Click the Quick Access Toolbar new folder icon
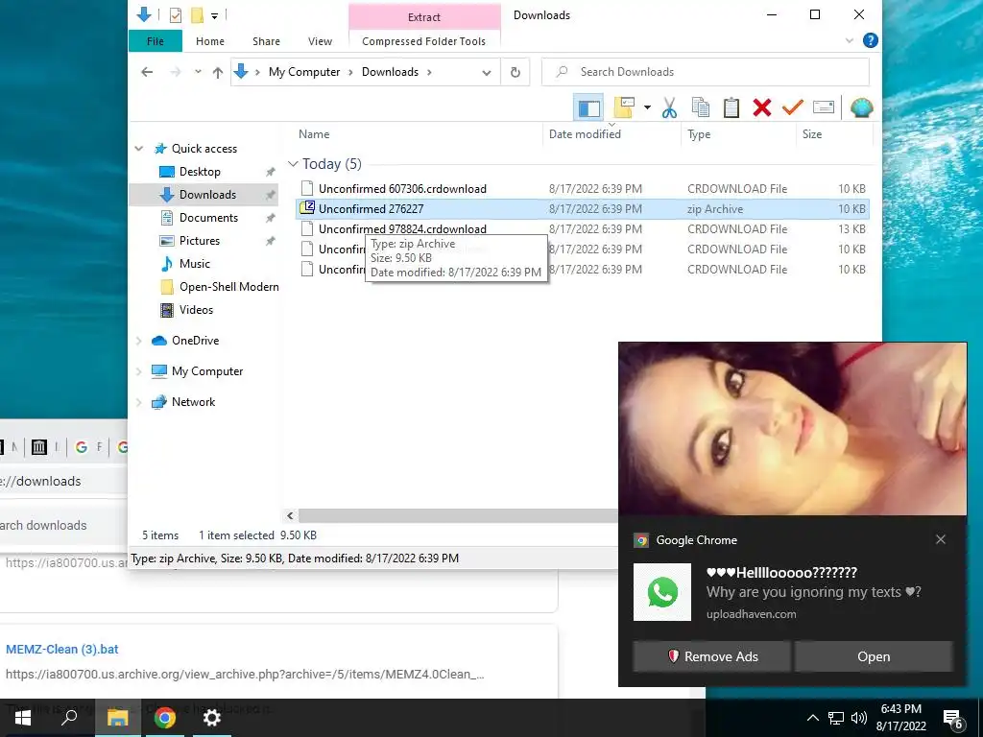The image size is (983, 737). pyautogui.click(x=197, y=15)
